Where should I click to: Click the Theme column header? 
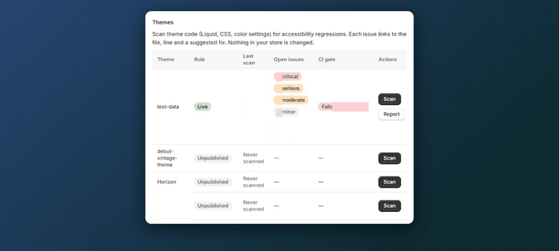coord(166,59)
